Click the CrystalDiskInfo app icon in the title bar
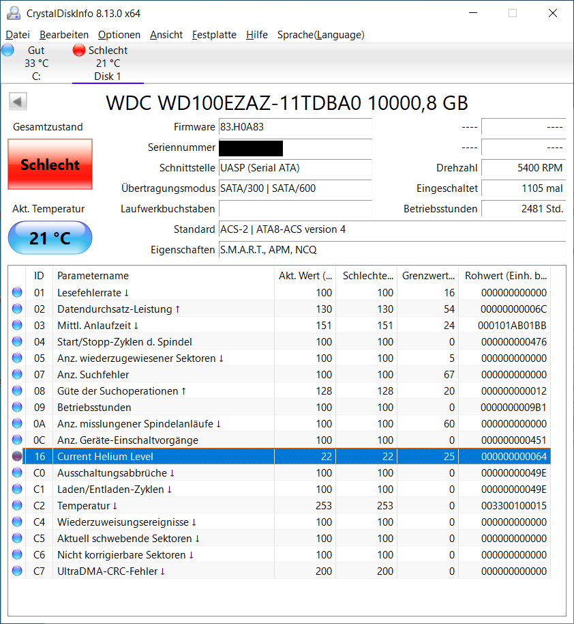 (14, 13)
